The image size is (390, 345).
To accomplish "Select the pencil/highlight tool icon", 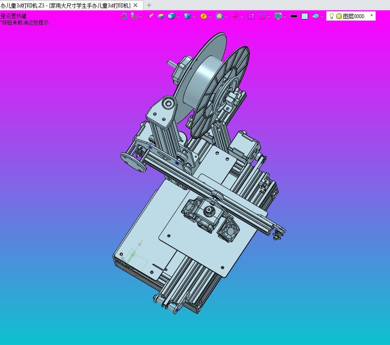I will pyautogui.click(x=150, y=16).
